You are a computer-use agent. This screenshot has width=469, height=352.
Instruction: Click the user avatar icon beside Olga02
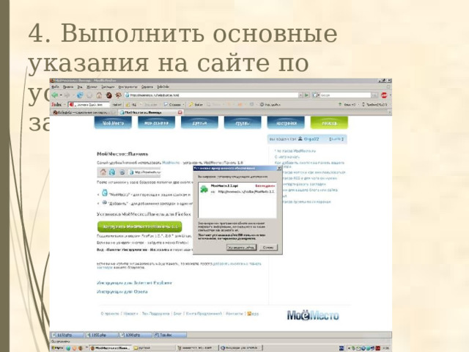click(x=300, y=139)
